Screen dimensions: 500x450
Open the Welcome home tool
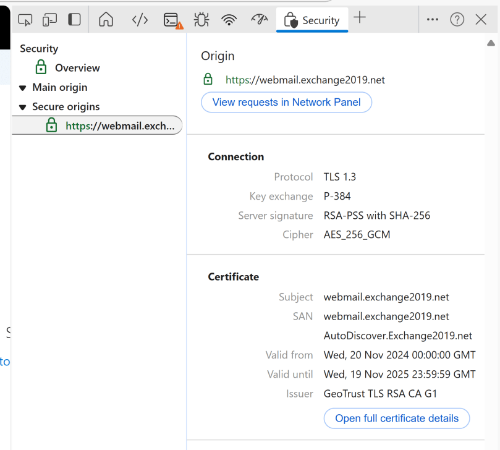[106, 20]
